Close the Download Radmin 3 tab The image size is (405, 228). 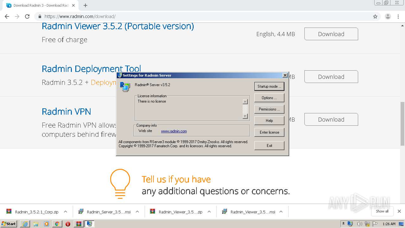(73, 5)
